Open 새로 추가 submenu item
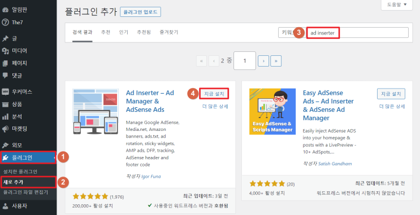The image size is (420, 215). (14, 182)
